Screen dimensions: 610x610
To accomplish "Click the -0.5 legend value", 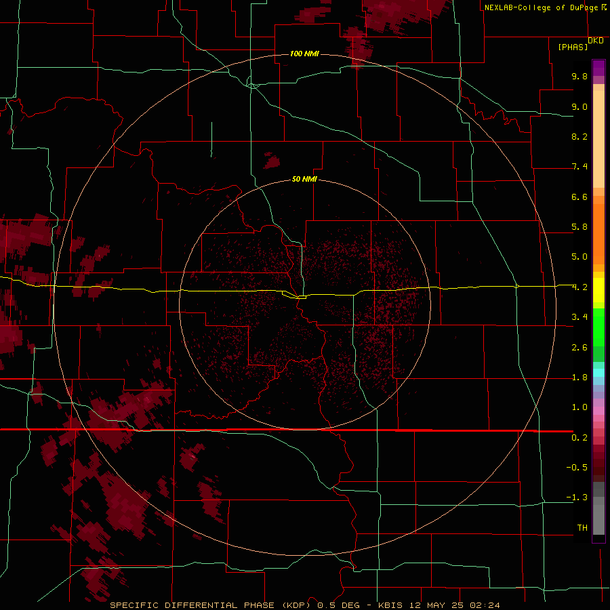I will pos(577,468).
